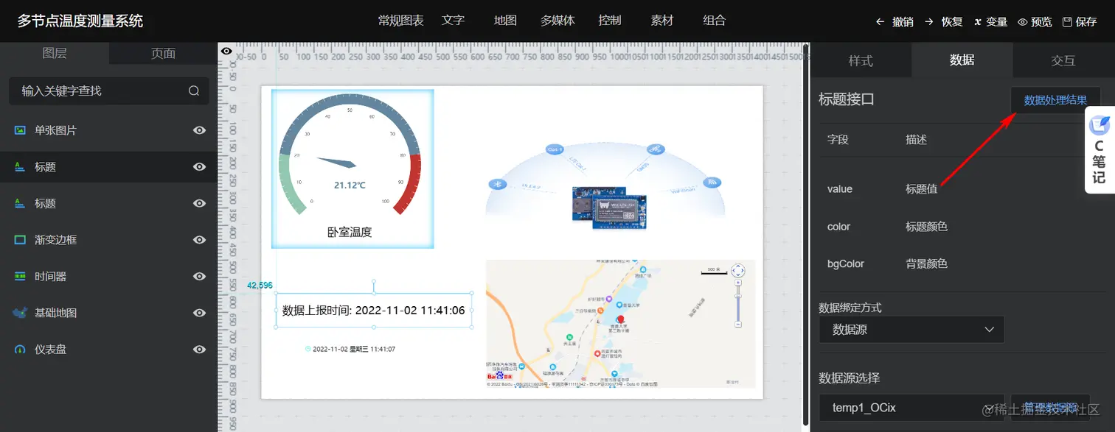Click the search magnifier icon
1115x432 pixels.
pos(194,91)
